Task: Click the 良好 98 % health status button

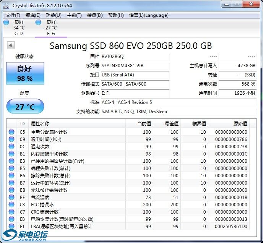Action: click(25, 73)
